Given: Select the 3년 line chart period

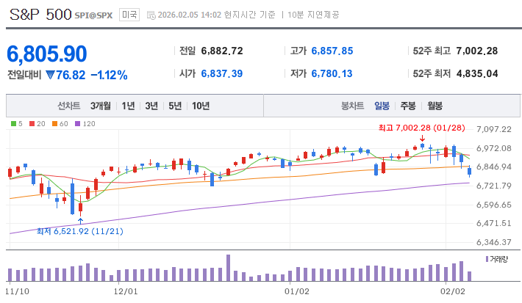Looking at the screenshot, I should tap(151, 106).
